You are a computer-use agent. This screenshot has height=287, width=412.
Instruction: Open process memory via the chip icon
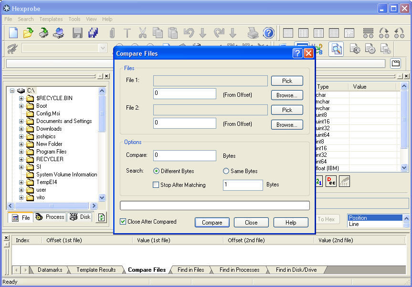click(43, 33)
